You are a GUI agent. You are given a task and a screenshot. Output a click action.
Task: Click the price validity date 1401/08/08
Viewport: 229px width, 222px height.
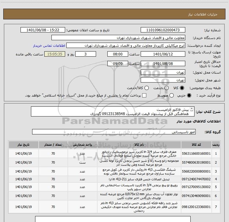pos(163,63)
